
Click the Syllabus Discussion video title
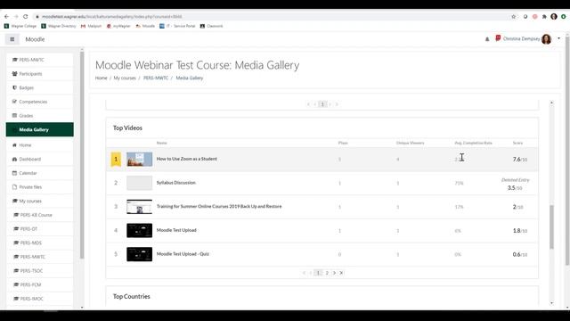tap(176, 183)
